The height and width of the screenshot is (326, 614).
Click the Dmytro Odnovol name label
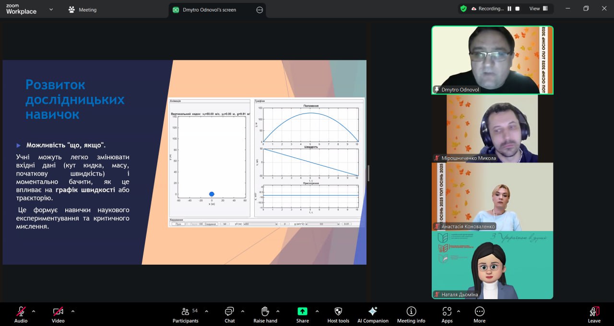(460, 90)
